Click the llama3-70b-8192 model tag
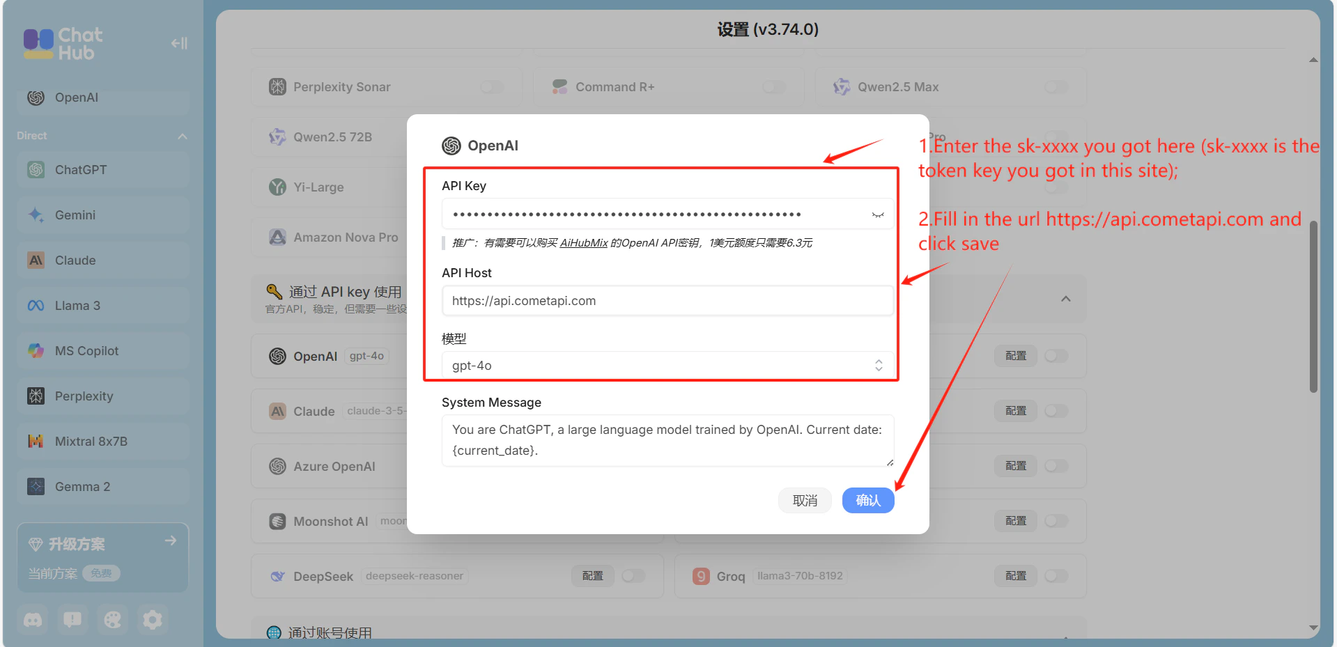This screenshot has height=647, width=1337. (x=800, y=576)
